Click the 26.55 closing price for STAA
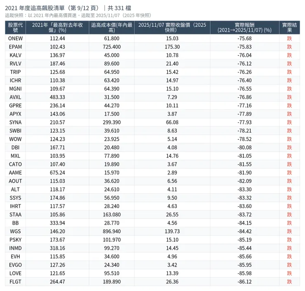Viewport: 305px width, 291px height. (x=172, y=215)
